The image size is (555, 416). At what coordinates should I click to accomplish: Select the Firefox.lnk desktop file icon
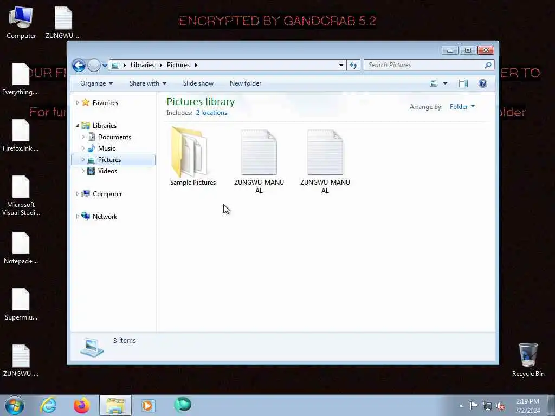(x=21, y=135)
